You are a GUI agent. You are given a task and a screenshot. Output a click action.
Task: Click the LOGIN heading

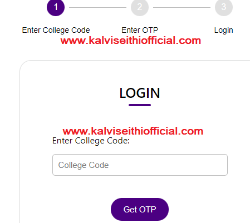pyautogui.click(x=140, y=93)
